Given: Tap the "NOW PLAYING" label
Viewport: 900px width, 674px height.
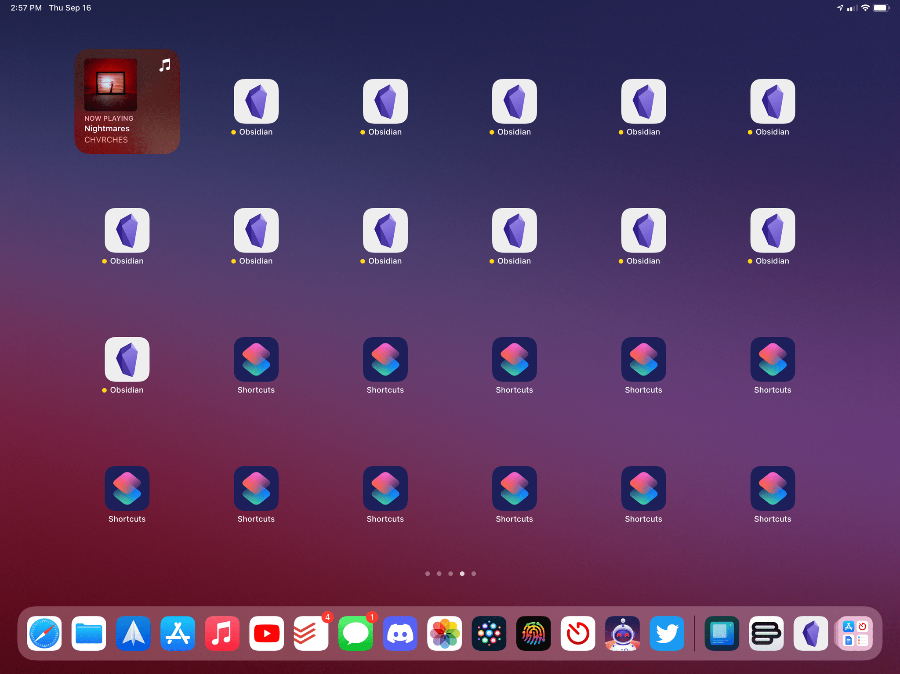Looking at the screenshot, I should 109,119.
